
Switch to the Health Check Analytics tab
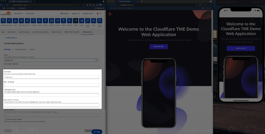pos(72,32)
